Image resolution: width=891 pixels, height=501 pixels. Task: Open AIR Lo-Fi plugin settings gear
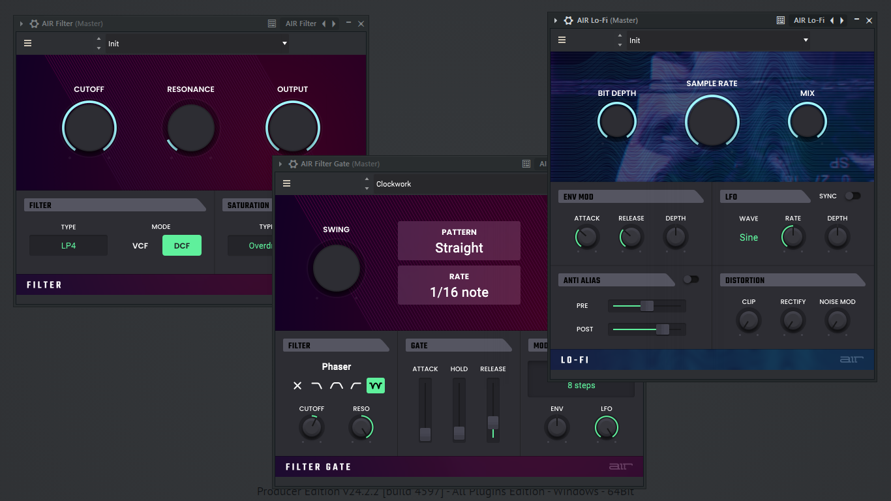[x=569, y=20]
